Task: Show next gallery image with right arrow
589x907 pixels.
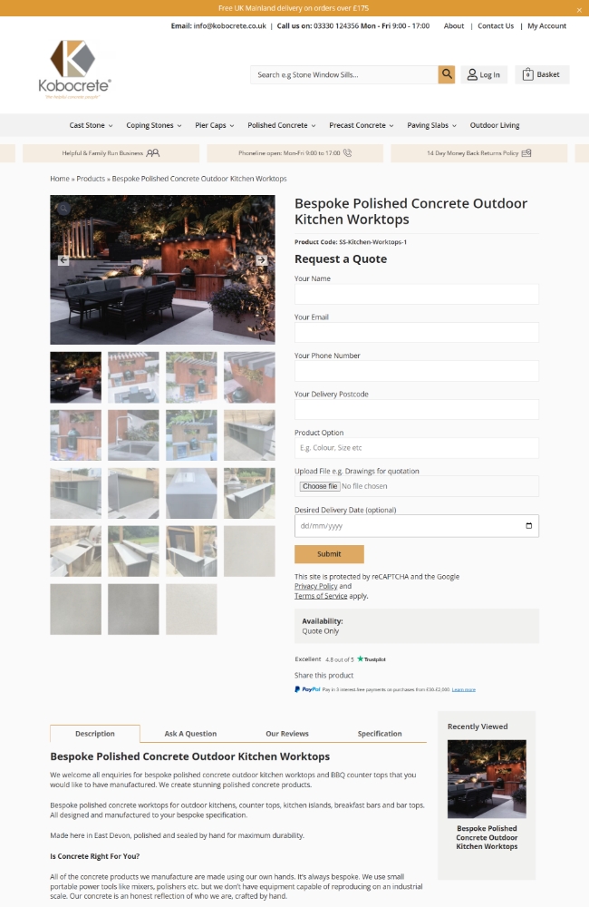Action: coord(261,260)
